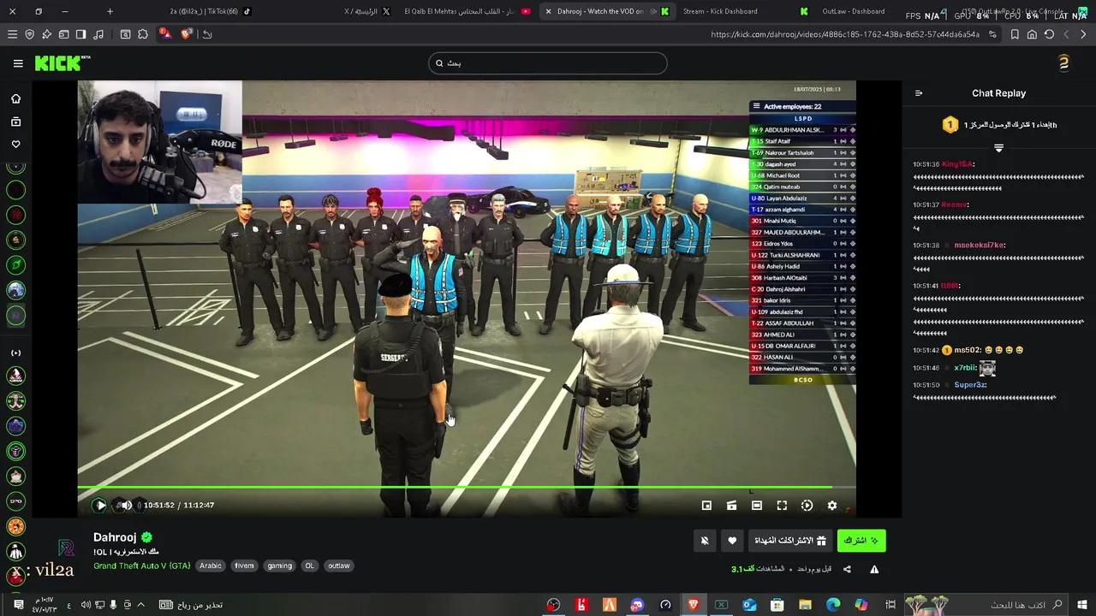
Task: Open the site settings tune icon in address bar
Action: coord(992,34)
